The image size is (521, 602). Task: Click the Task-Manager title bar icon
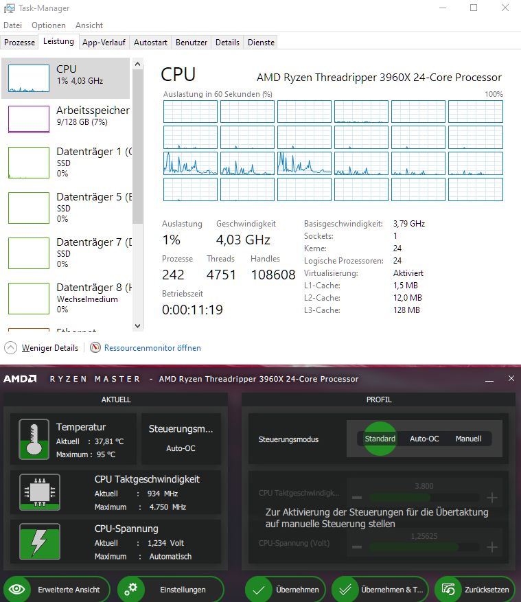point(9,8)
